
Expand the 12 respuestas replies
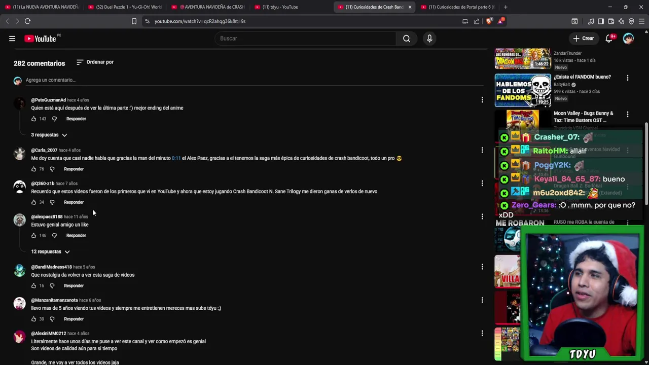coord(50,251)
